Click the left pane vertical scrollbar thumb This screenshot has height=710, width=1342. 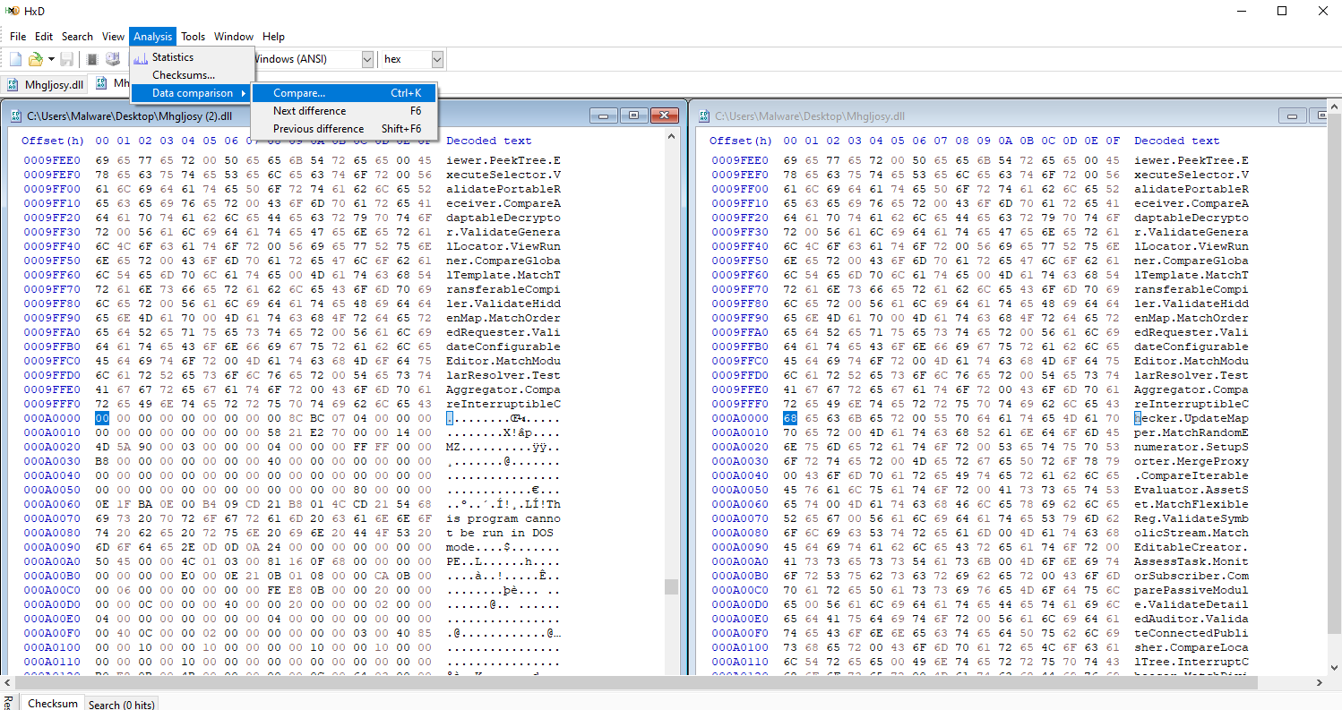click(671, 587)
